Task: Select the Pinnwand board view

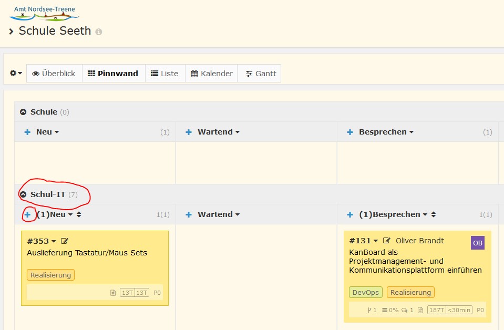Action: pyautogui.click(x=112, y=74)
